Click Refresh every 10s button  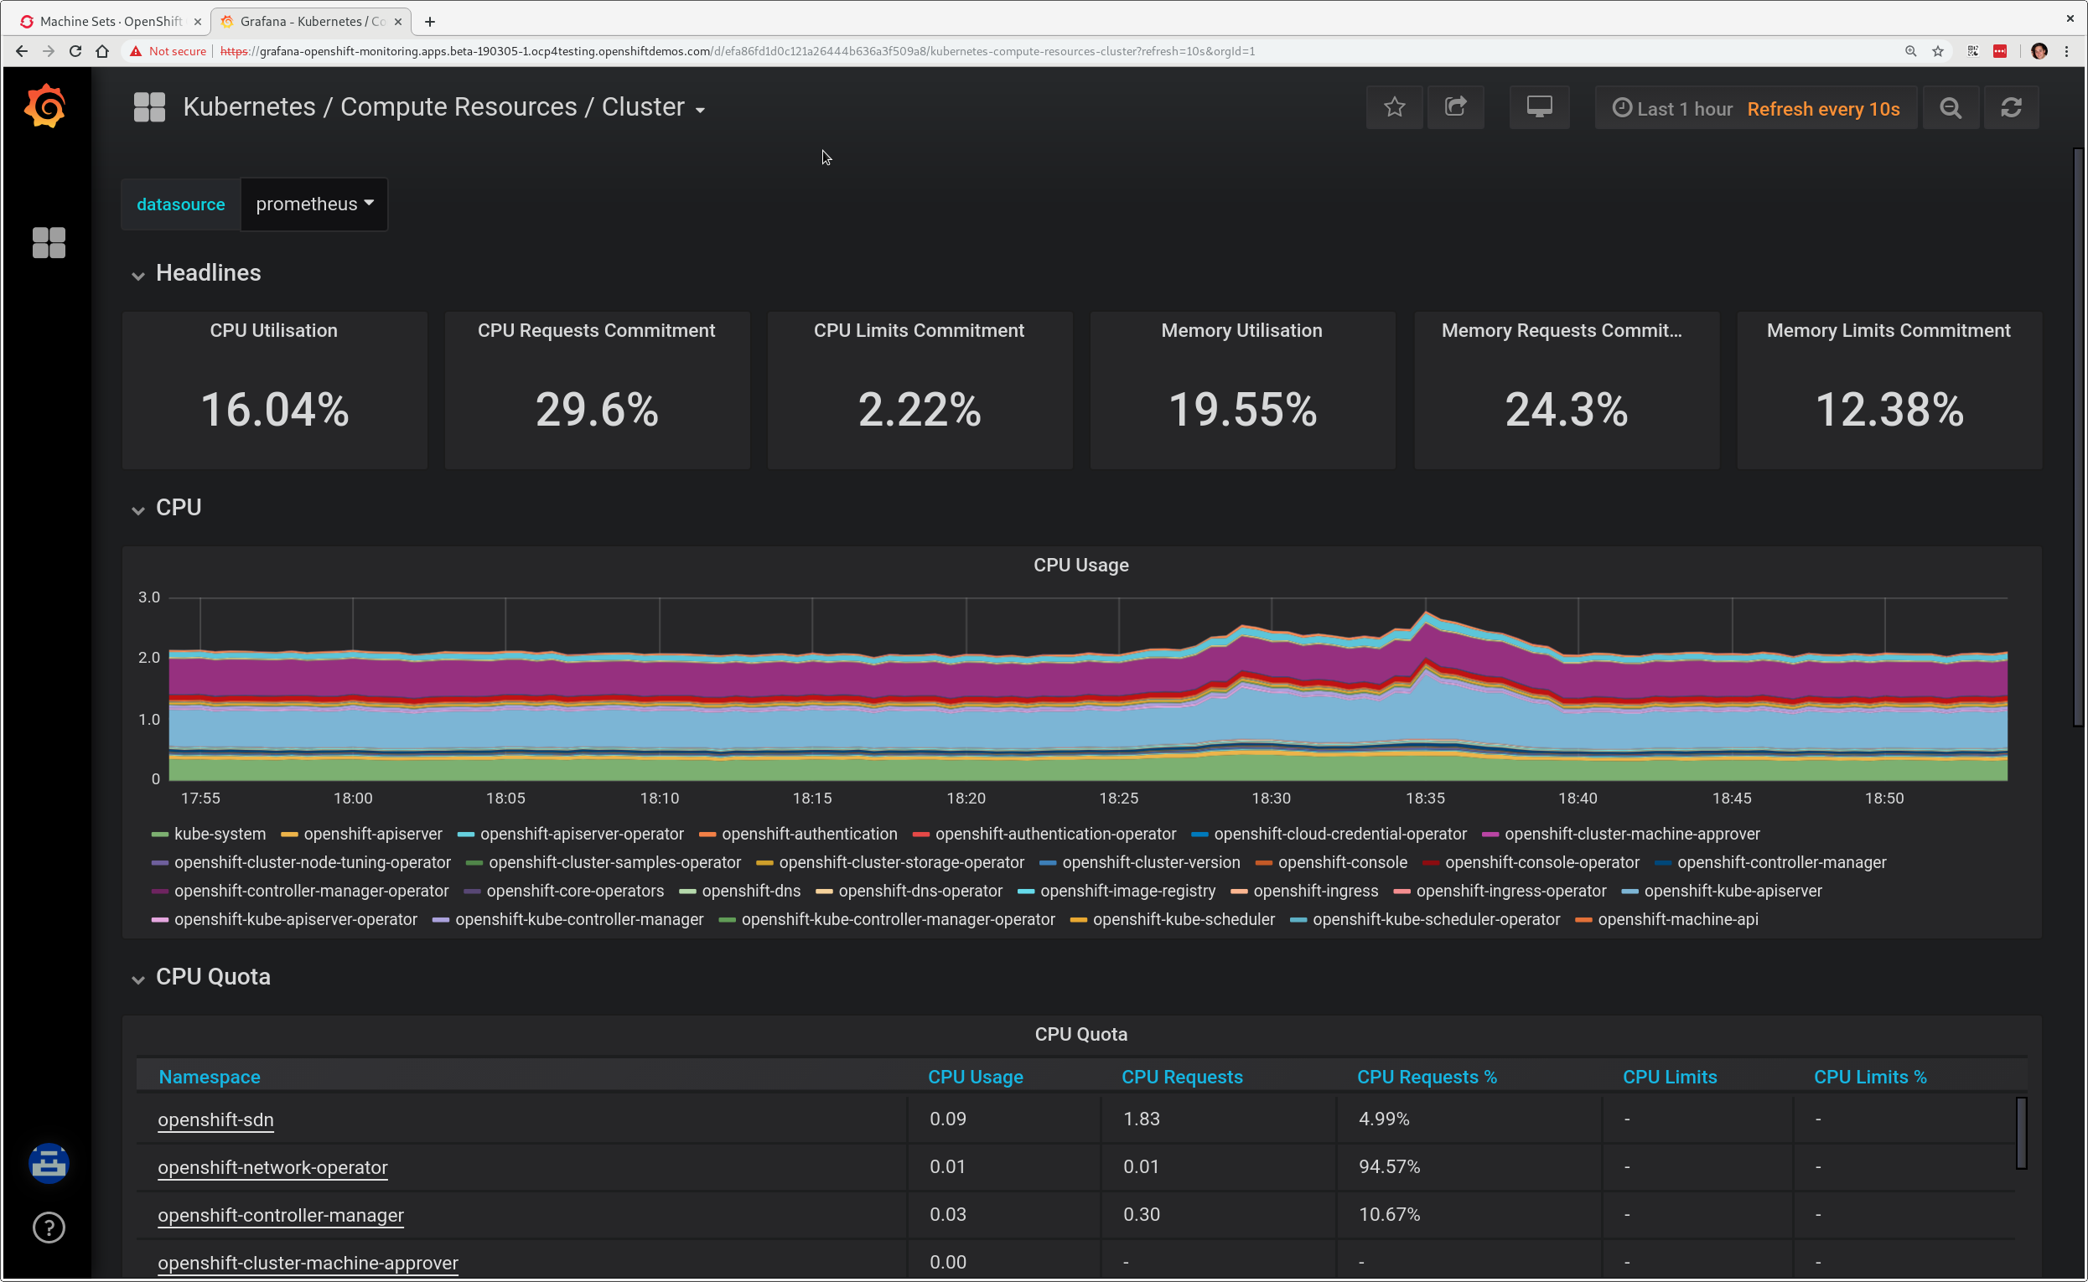click(1824, 107)
